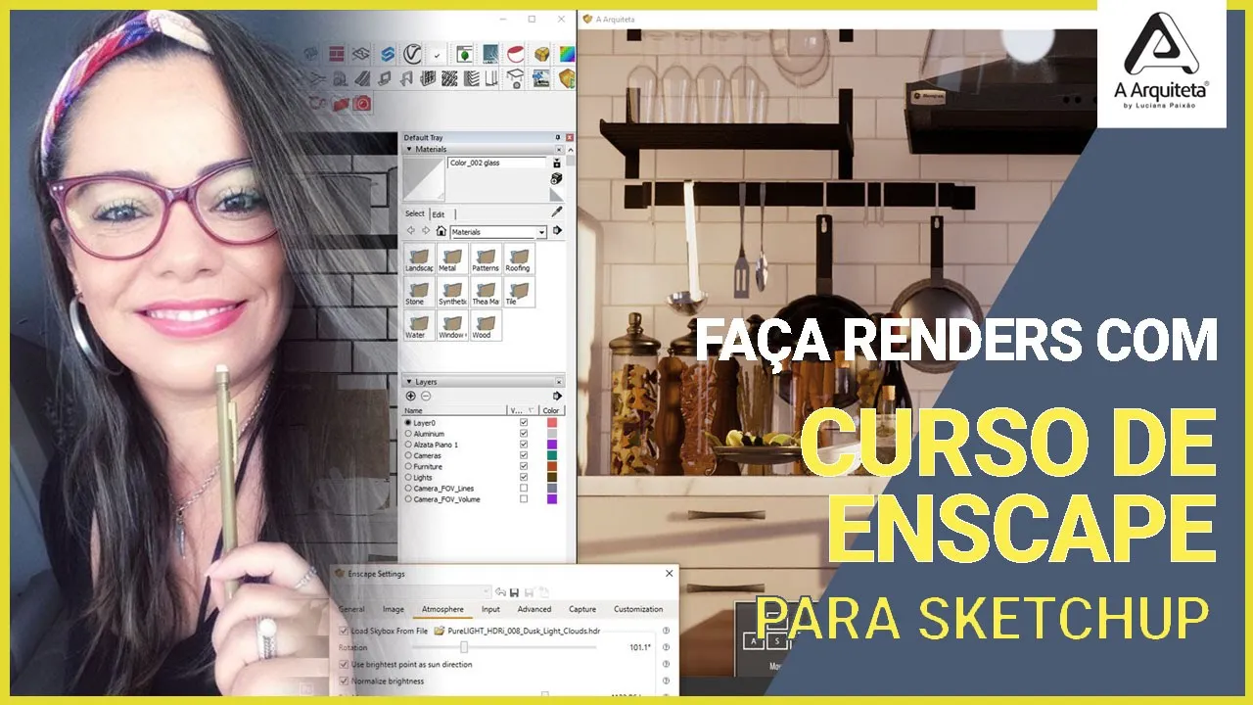Click the graduation cap toolbar icon
The height and width of the screenshot is (705, 1253).
click(x=516, y=79)
